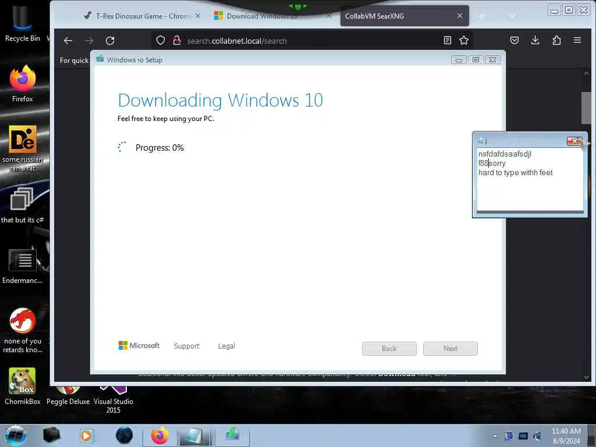Go back in Firefox using the back arrow

click(68, 41)
